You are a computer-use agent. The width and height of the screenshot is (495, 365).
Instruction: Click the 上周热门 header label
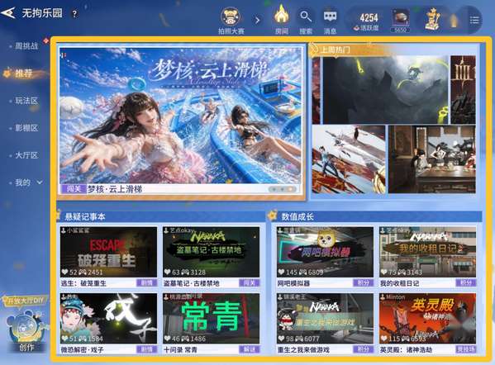pyautogui.click(x=336, y=50)
